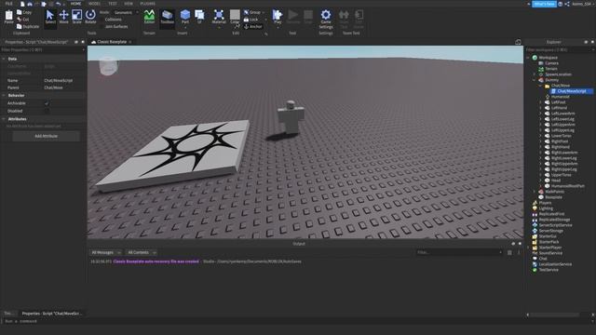Open the Color swatch picker
Screen dimensions: 596x335
click(235, 17)
